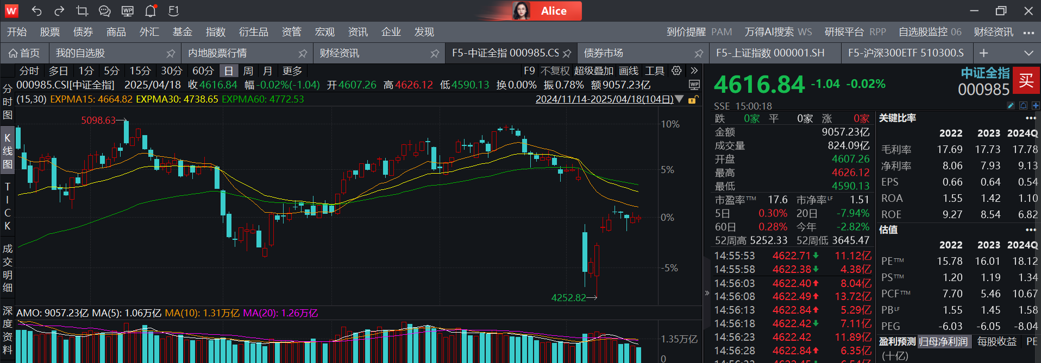Expand the chart toolbar double chevron
Viewport: 1041px width, 363px height.
pos(694,71)
